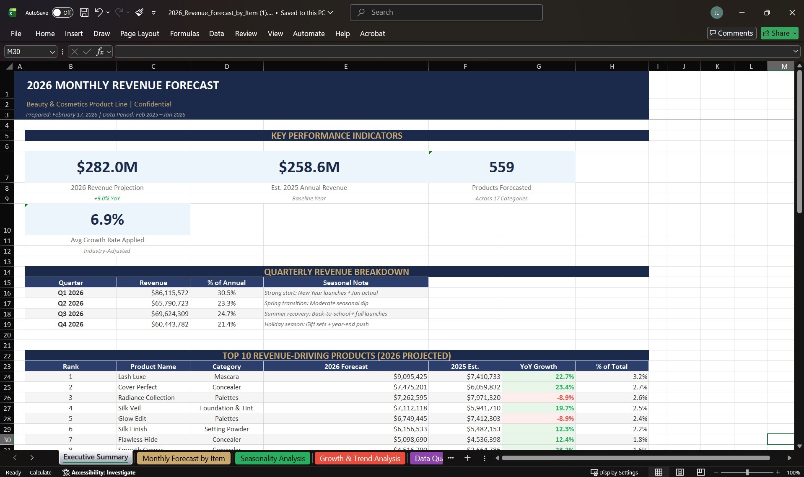
Task: Click the Cancel X in the formula bar
Action: pos(74,51)
